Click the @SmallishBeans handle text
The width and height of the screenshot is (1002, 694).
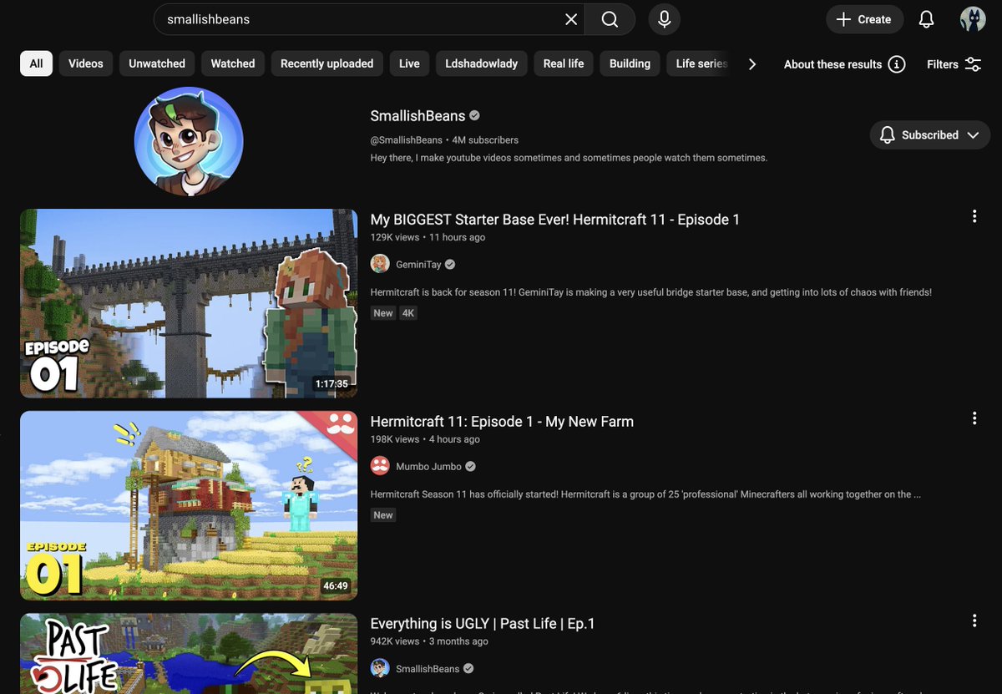[407, 139]
